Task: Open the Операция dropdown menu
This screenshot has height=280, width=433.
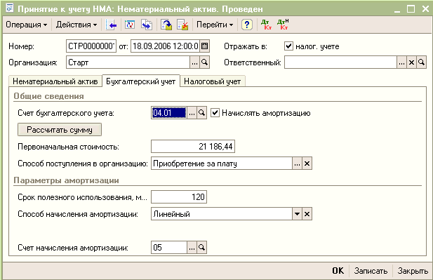Action: (26, 25)
